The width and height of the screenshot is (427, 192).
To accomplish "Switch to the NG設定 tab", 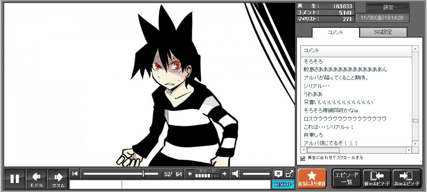I will (x=383, y=32).
